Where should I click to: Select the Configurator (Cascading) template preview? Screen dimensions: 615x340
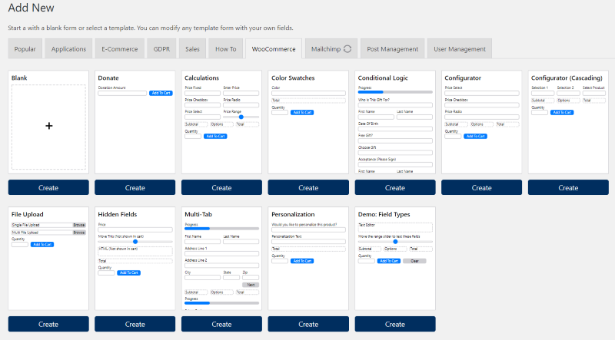pos(568,122)
